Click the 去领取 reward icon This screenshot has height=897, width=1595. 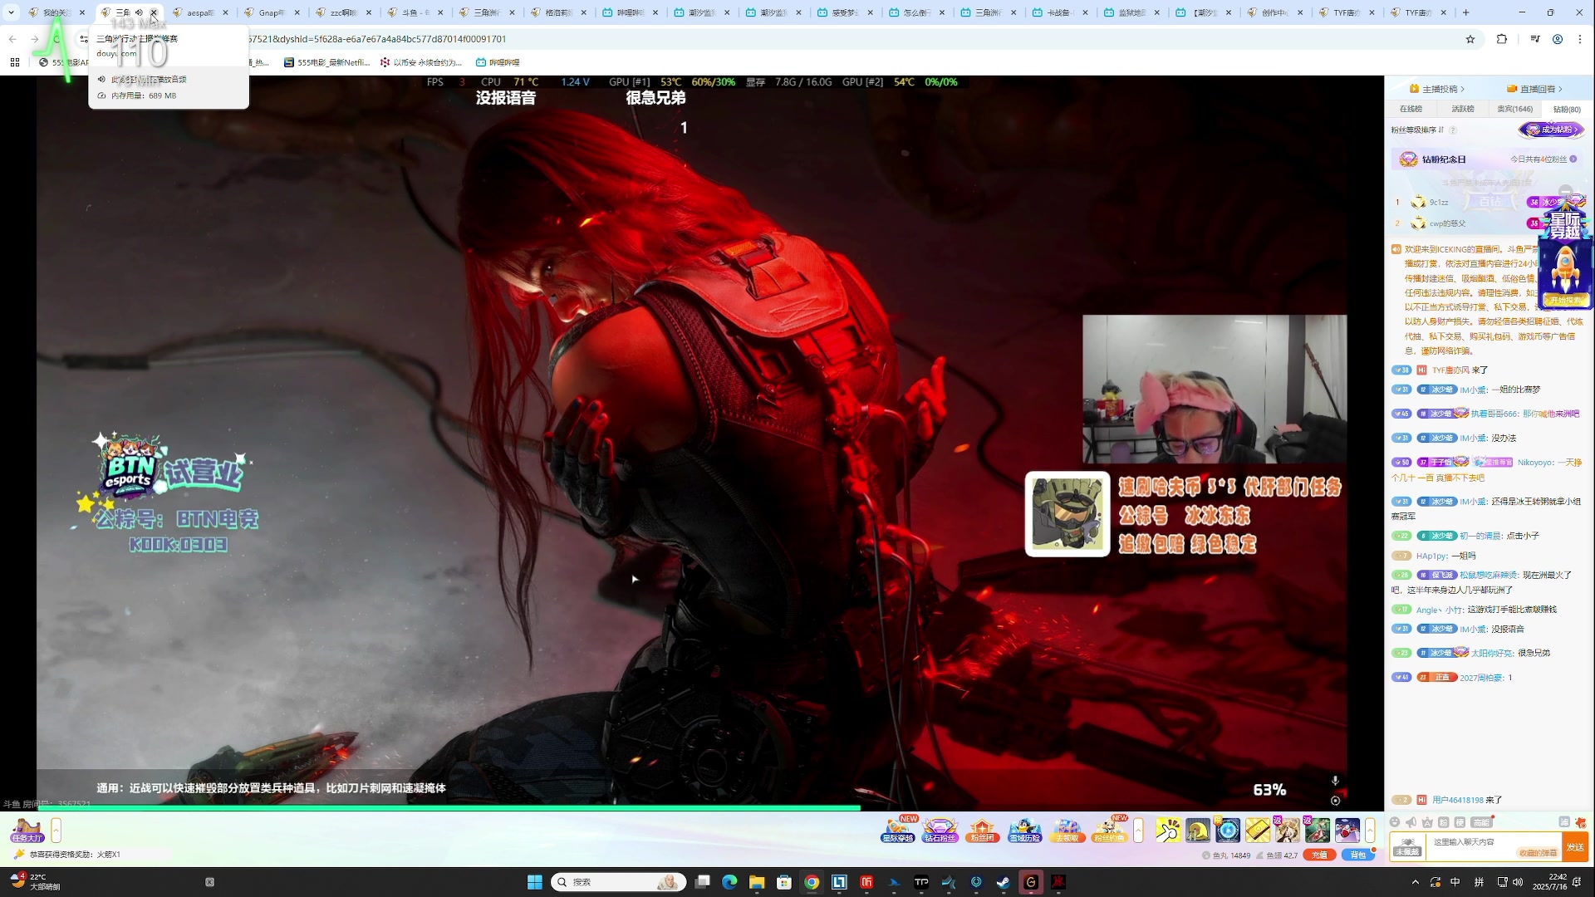1067,830
